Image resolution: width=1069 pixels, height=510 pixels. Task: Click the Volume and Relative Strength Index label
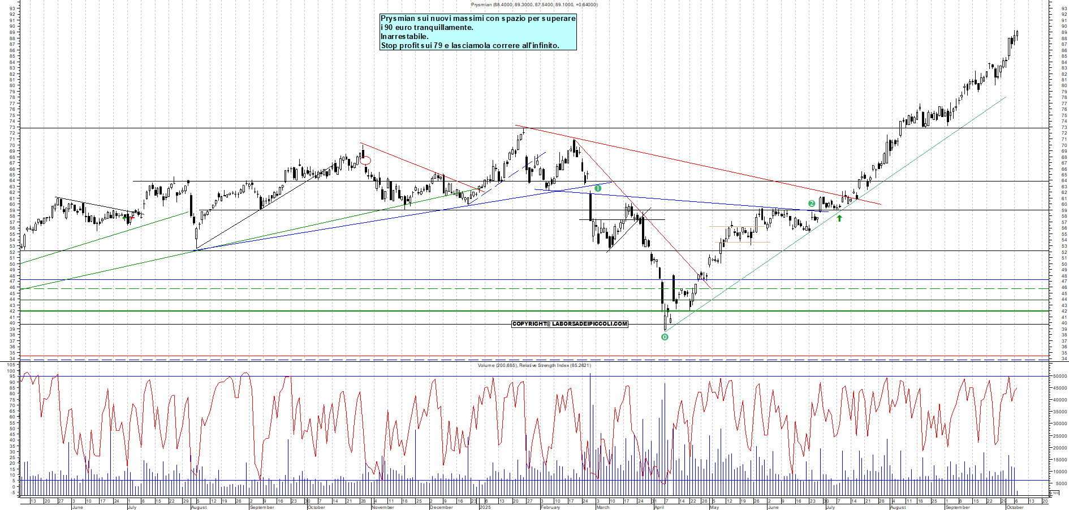coord(534,365)
